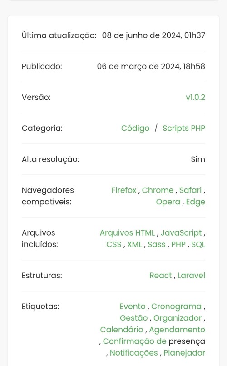Select the Firefox browser link

[123, 190]
